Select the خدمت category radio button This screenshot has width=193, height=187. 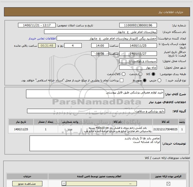pyautogui.click(x=140, y=74)
